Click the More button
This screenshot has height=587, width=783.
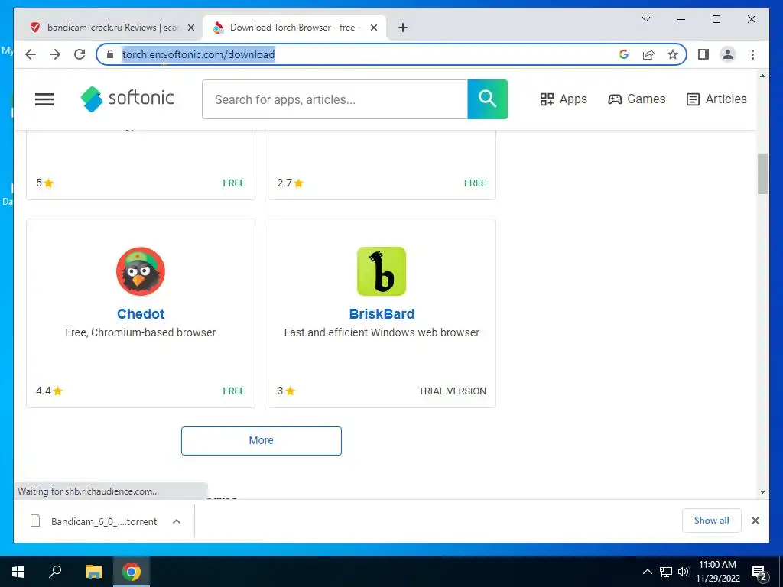(x=262, y=441)
